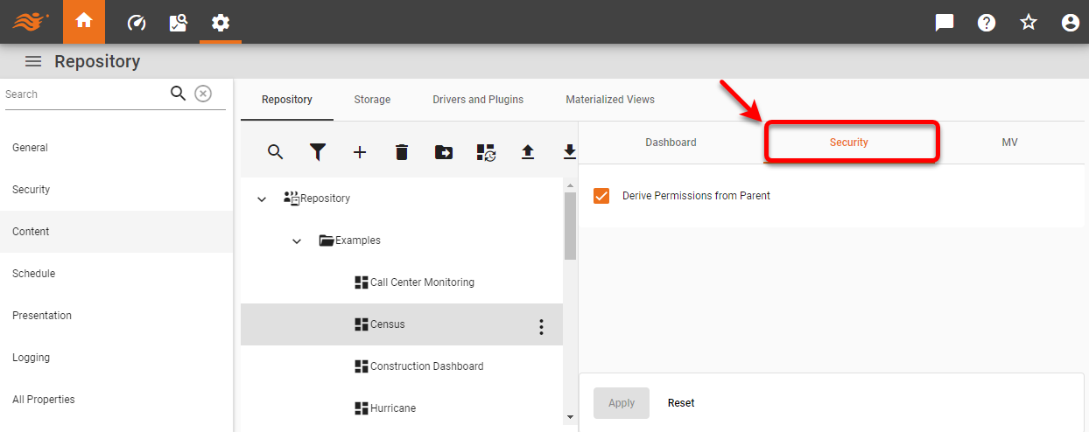Viewport: 1089px width, 432px height.
Task: Click the tree scrollbar thumb
Action: 570,226
